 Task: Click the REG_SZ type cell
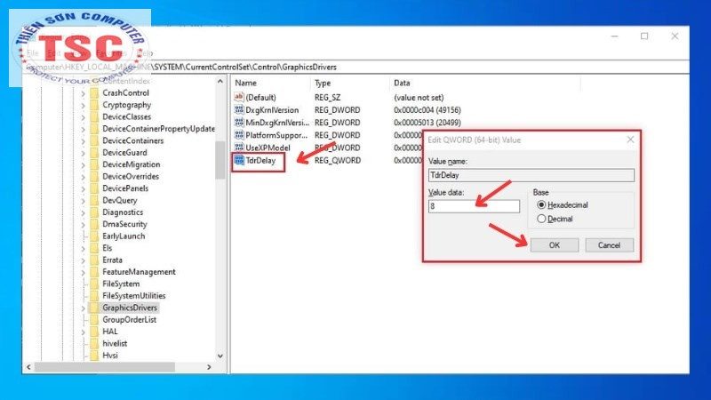tap(327, 98)
